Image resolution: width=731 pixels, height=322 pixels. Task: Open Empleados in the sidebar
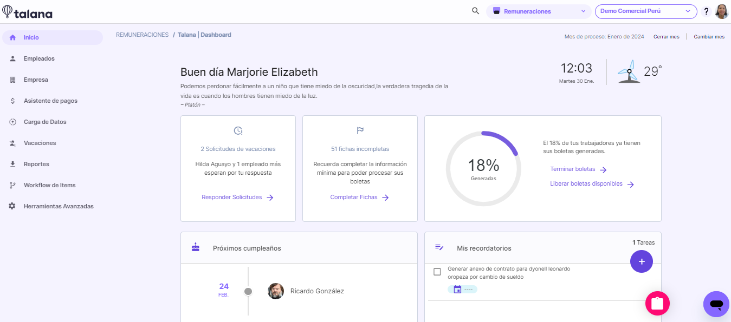pos(53,58)
